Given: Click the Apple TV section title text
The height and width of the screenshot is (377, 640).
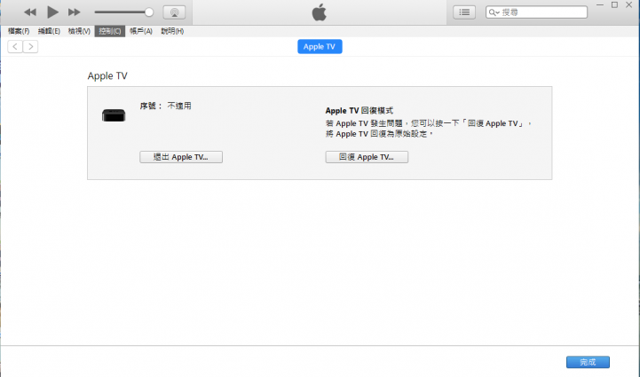Looking at the screenshot, I should [x=107, y=76].
